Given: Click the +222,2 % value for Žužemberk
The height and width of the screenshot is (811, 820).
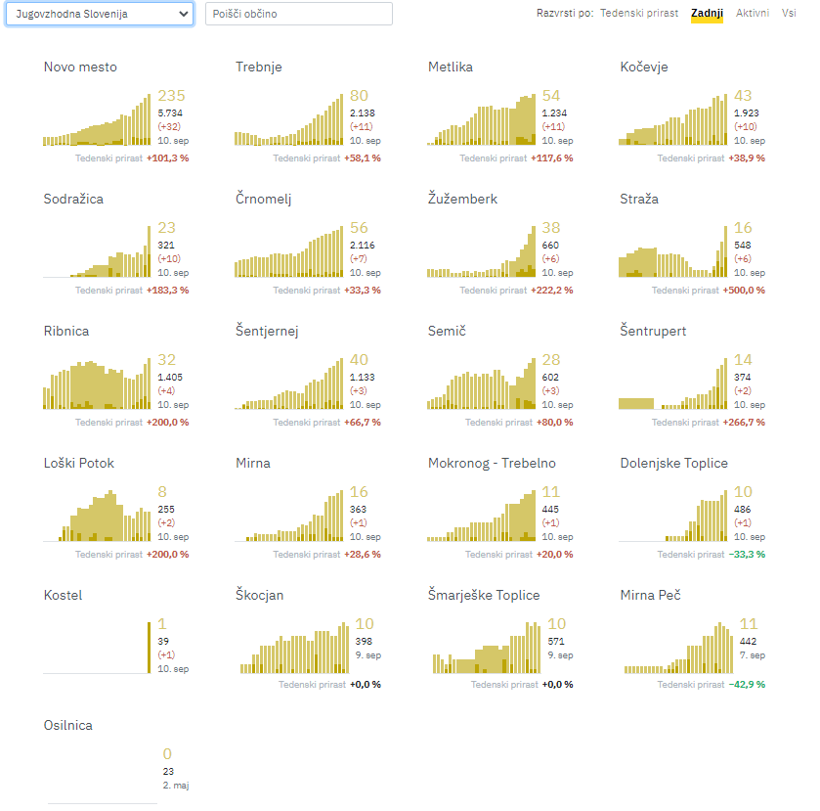Looking at the screenshot, I should [x=552, y=290].
